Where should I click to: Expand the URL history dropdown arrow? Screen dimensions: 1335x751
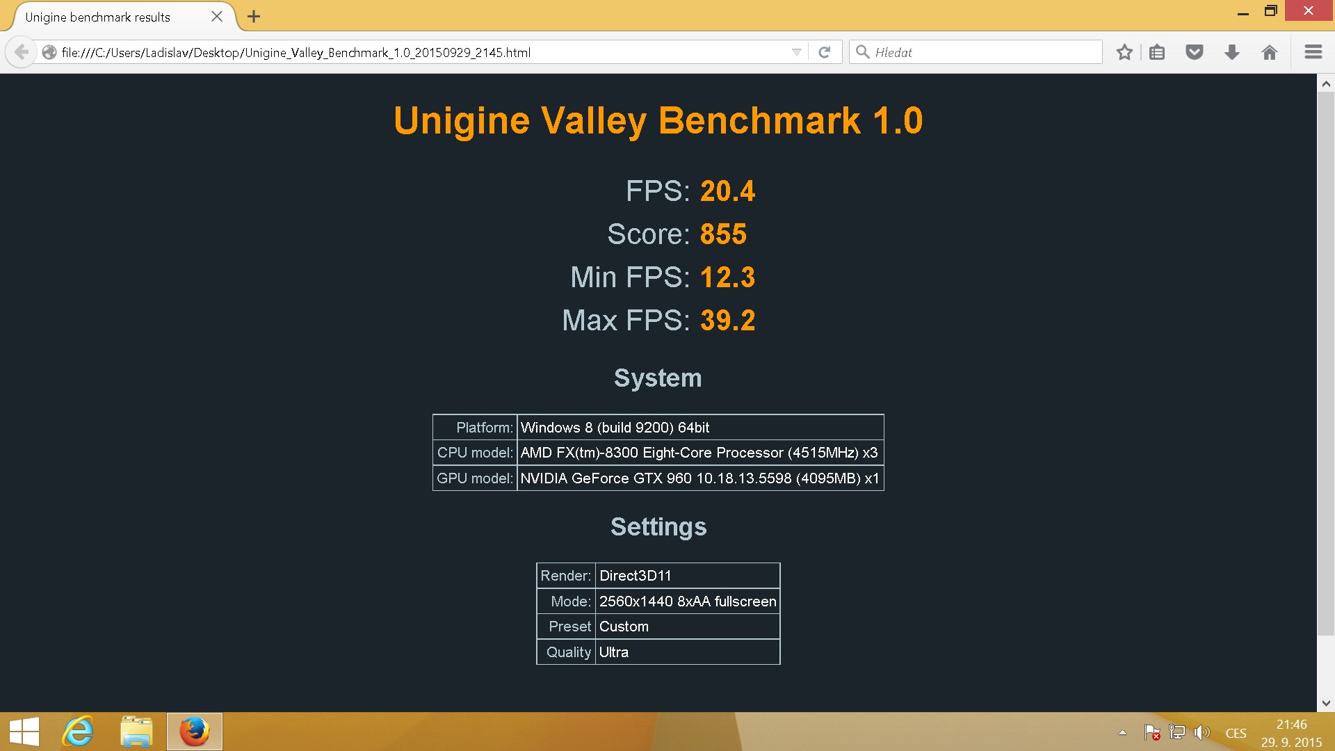click(797, 52)
